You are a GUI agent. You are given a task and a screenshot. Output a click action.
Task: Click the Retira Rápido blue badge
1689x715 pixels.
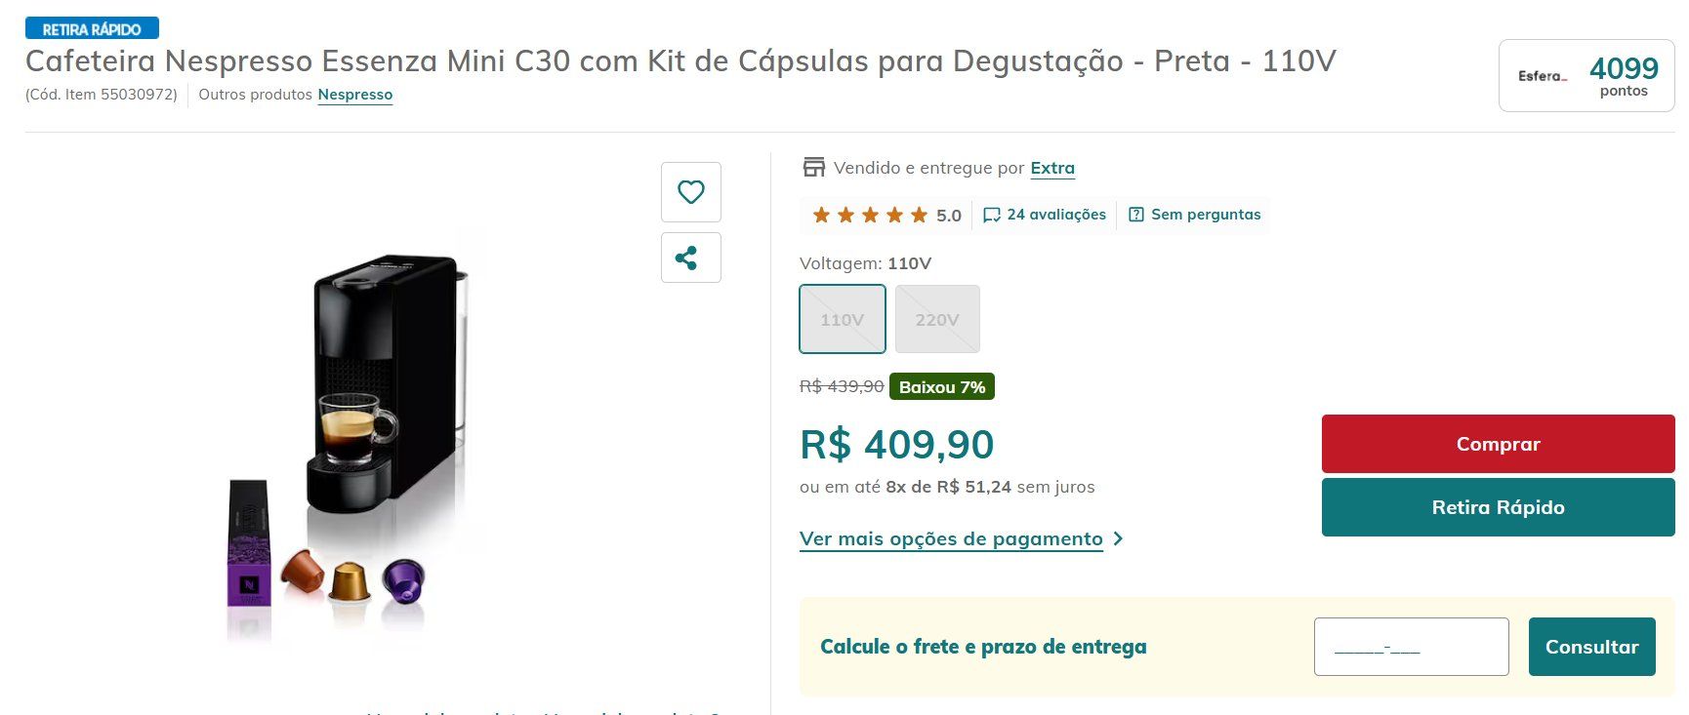pos(92,29)
